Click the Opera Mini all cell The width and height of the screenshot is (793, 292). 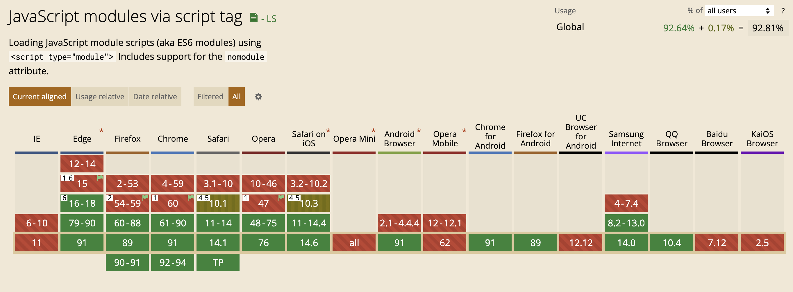click(x=354, y=243)
